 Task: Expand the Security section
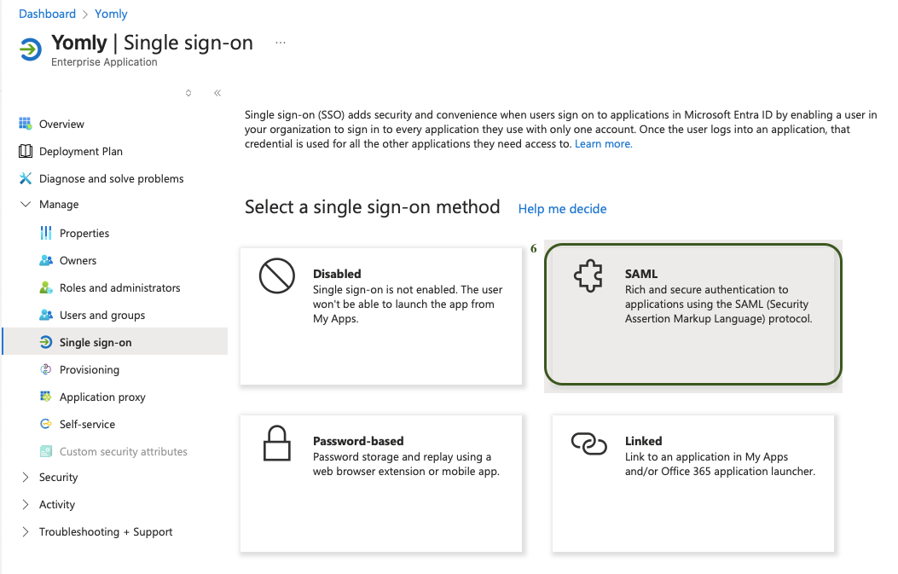tap(26, 478)
